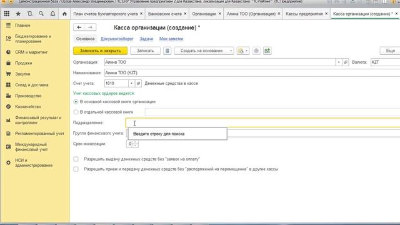Select the Основное form tab
This screenshot has height=225, width=400.
(x=85, y=39)
